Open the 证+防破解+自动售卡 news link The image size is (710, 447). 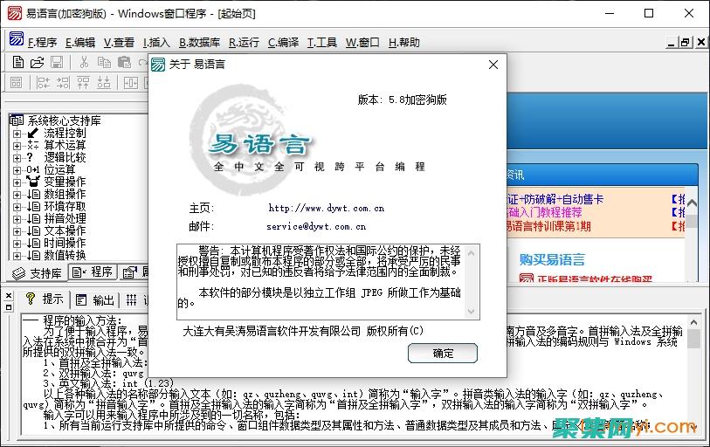555,199
